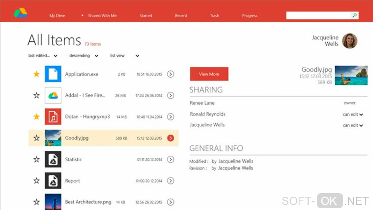373x210 pixels.
Task: Star Best Architecture.png
Action: (37, 202)
